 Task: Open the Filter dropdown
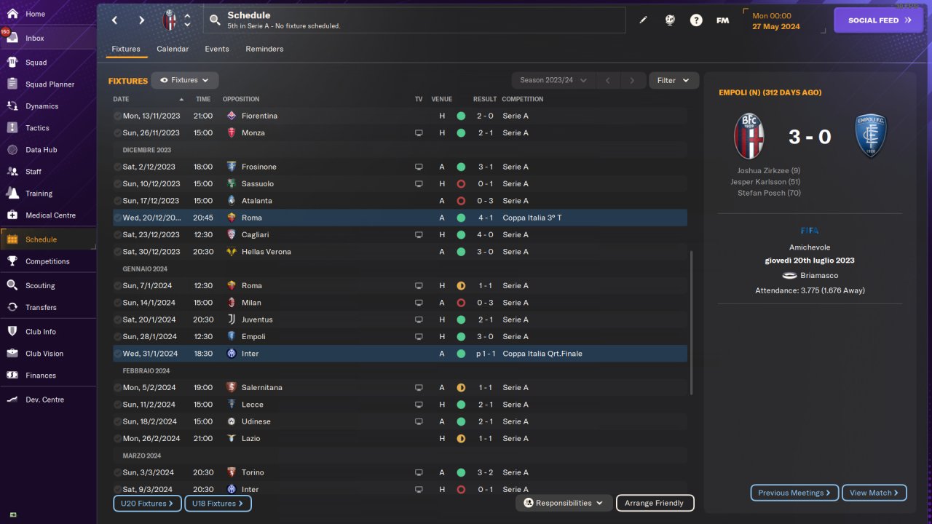click(x=674, y=81)
